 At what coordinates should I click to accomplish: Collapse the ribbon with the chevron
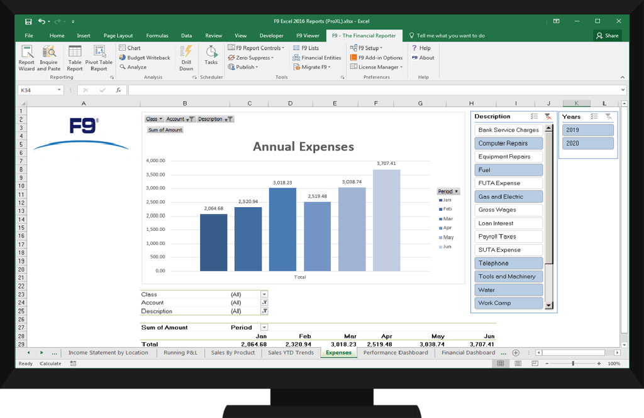(x=622, y=77)
